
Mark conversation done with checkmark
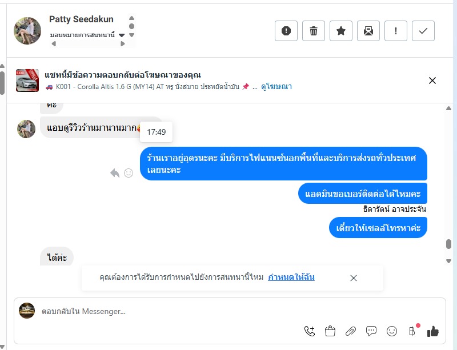pyautogui.click(x=423, y=31)
